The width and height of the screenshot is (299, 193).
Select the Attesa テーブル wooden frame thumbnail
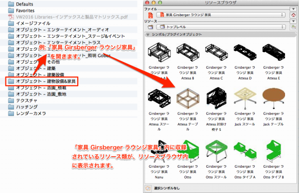click(x=188, y=98)
